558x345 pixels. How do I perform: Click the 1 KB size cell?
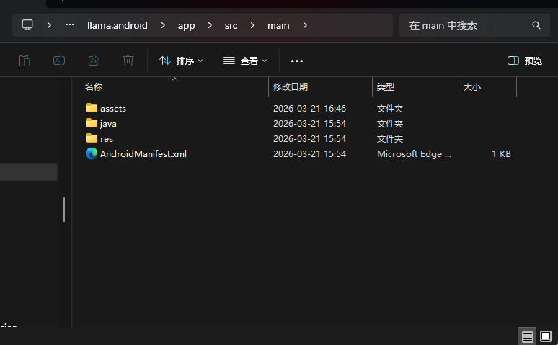coord(502,153)
